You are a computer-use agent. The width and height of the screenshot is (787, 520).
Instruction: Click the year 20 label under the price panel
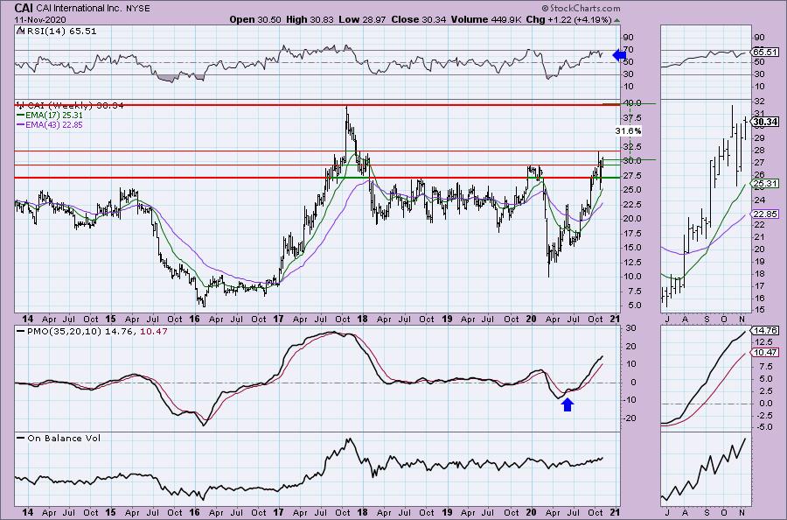tap(532, 319)
